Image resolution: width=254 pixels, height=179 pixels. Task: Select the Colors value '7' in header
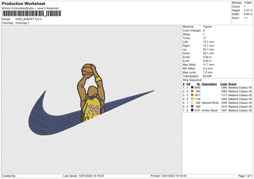(x=245, y=7)
